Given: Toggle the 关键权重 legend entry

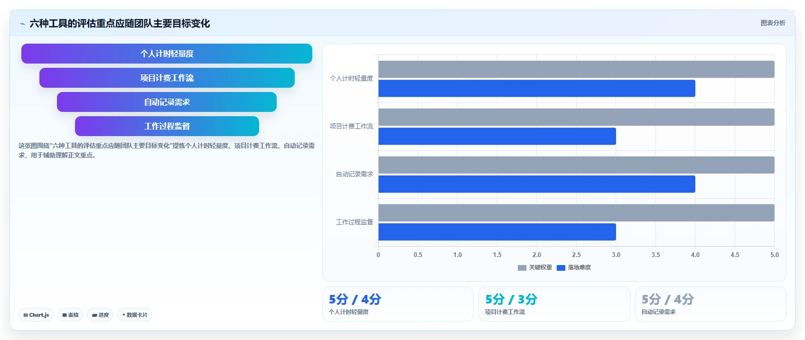Looking at the screenshot, I should coord(535,267).
